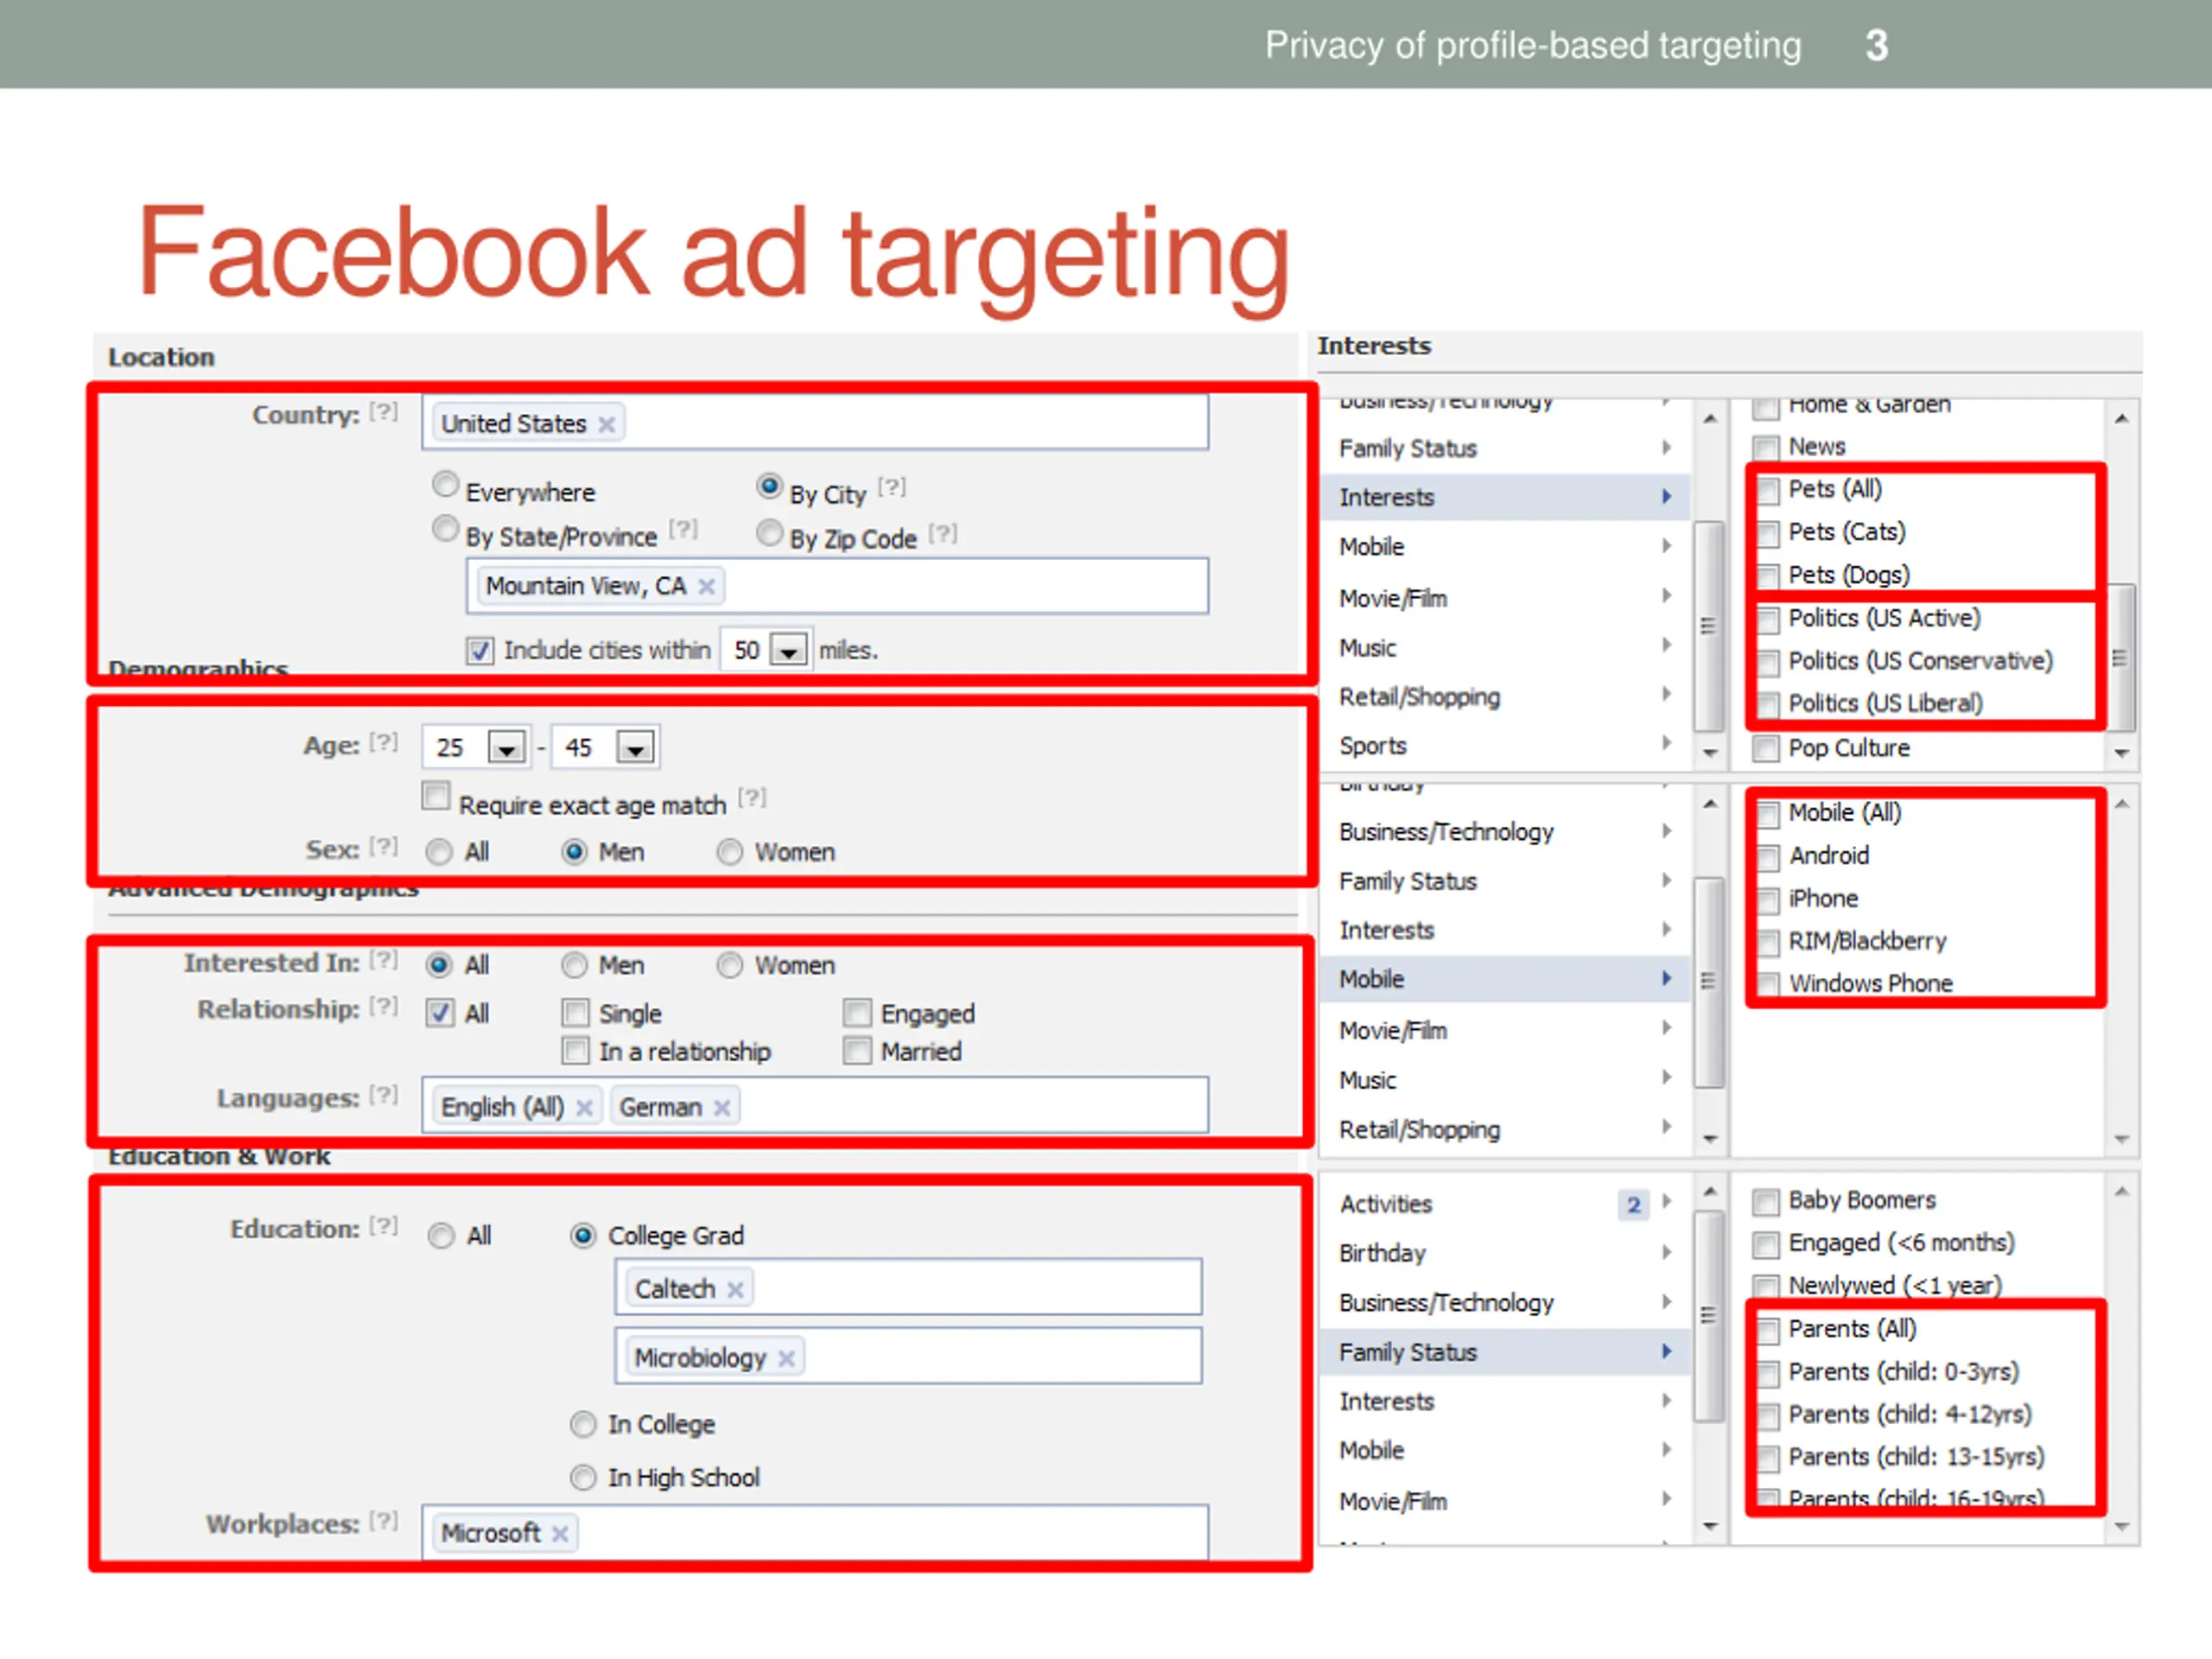The height and width of the screenshot is (1659, 2212).
Task: Open maximum age 45 dropdown
Action: tap(635, 748)
